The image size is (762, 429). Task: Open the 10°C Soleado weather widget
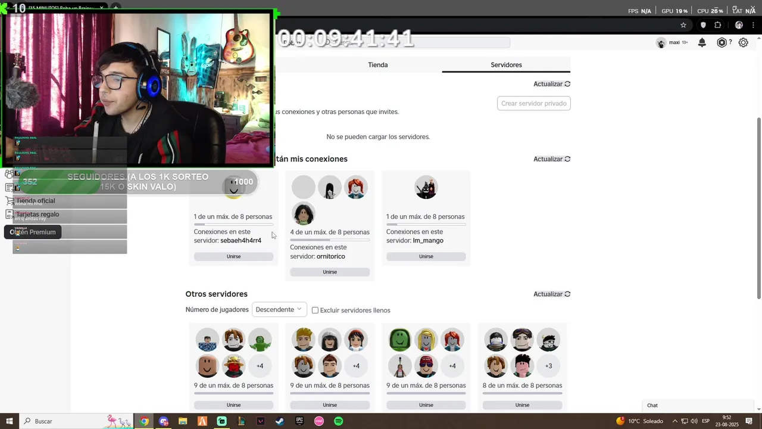click(x=639, y=421)
